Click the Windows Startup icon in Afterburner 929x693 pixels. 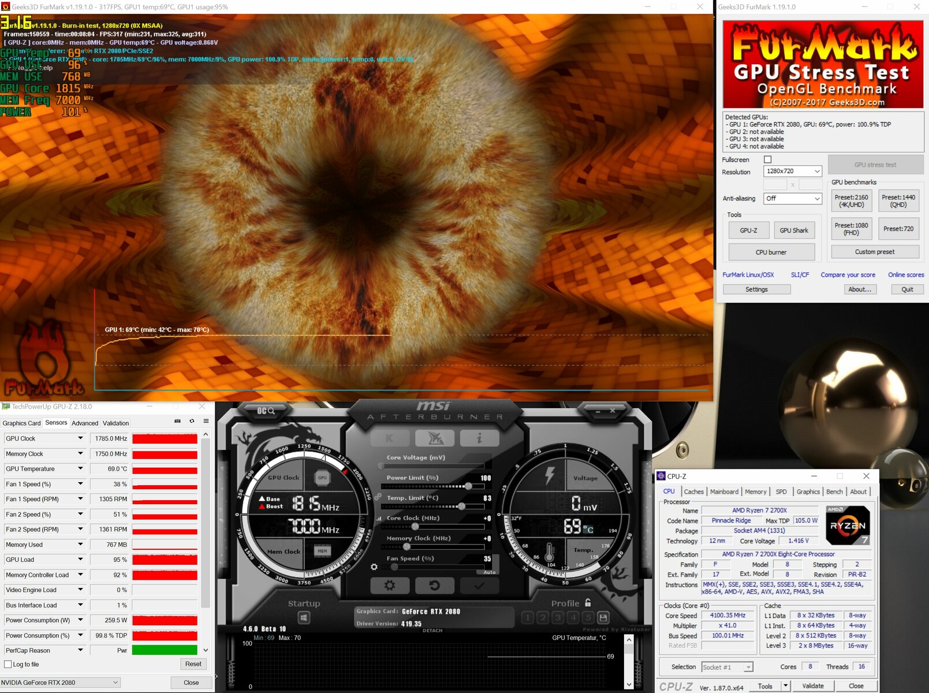(x=304, y=618)
